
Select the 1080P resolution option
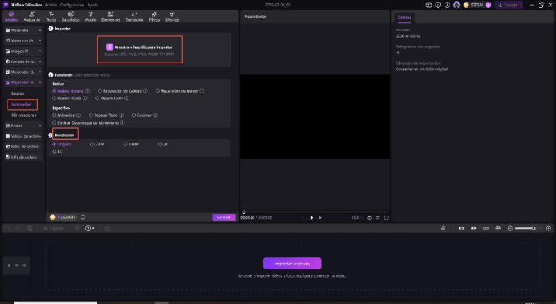[126, 144]
